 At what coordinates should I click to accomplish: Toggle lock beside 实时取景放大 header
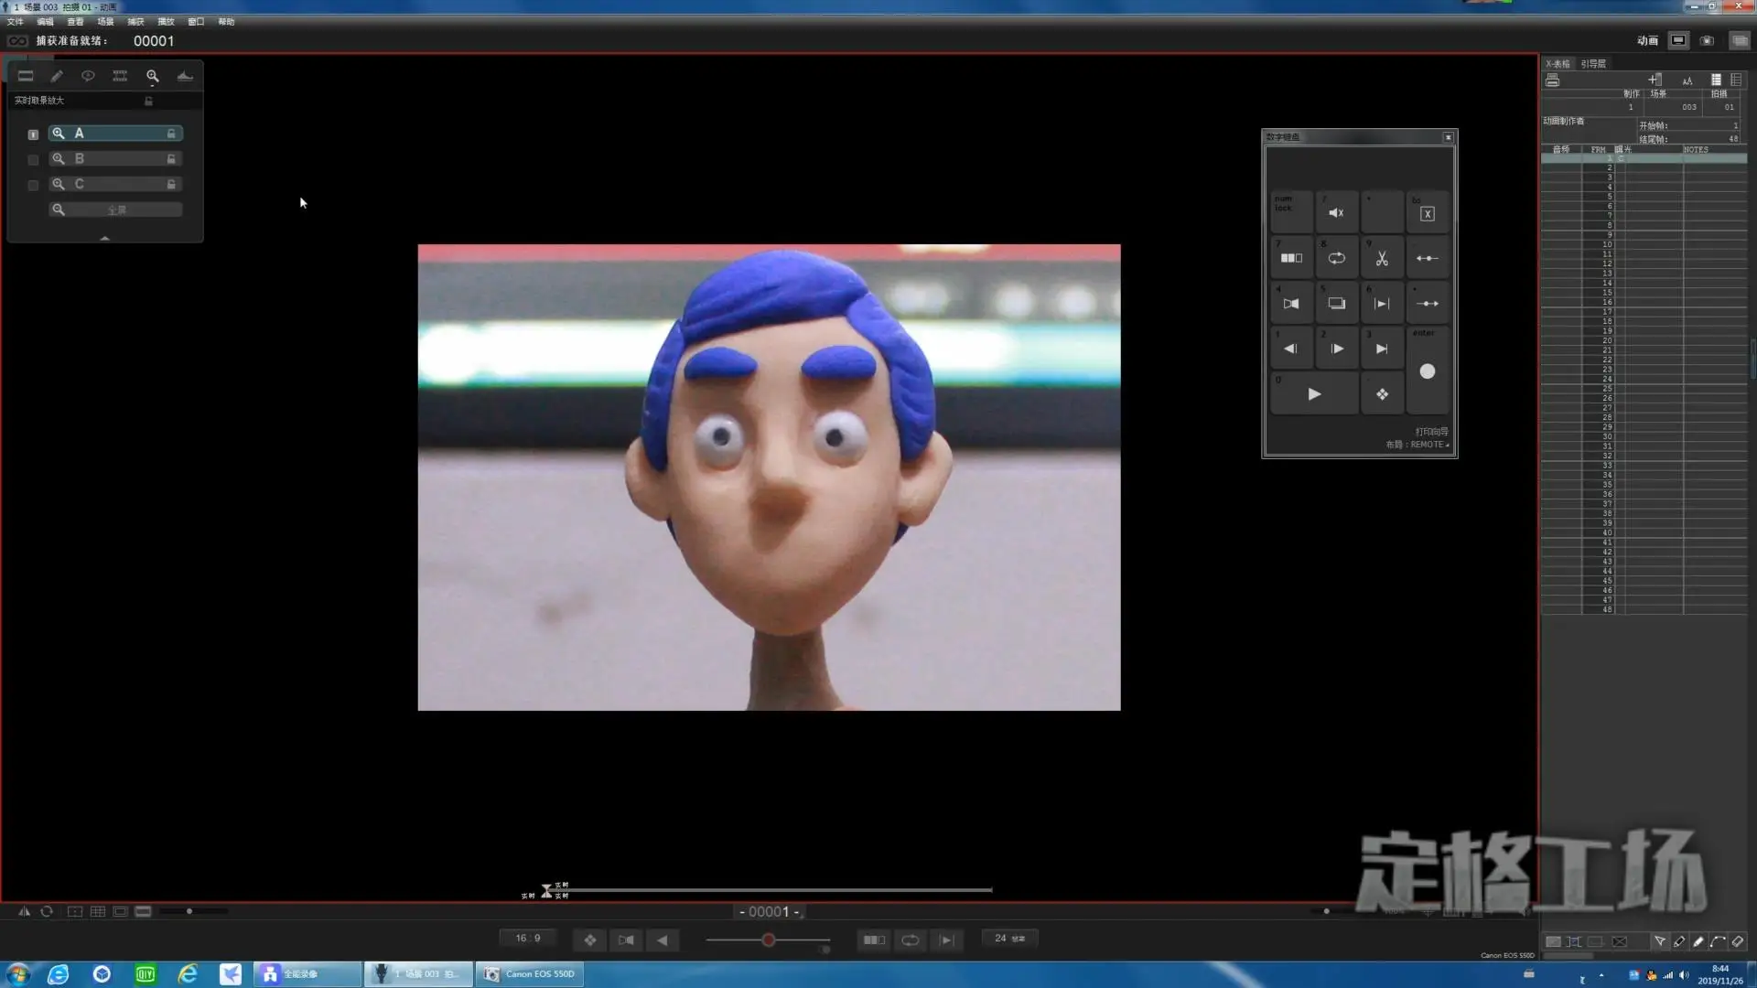pos(148,101)
